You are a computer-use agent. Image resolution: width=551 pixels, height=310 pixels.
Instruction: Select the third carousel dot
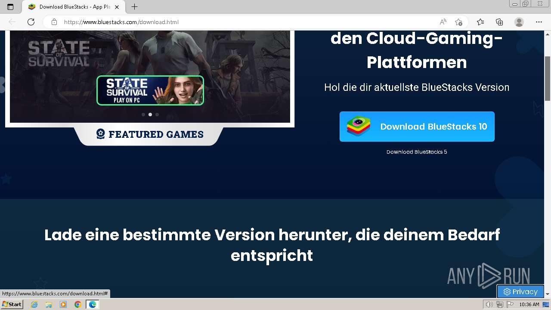tap(157, 115)
